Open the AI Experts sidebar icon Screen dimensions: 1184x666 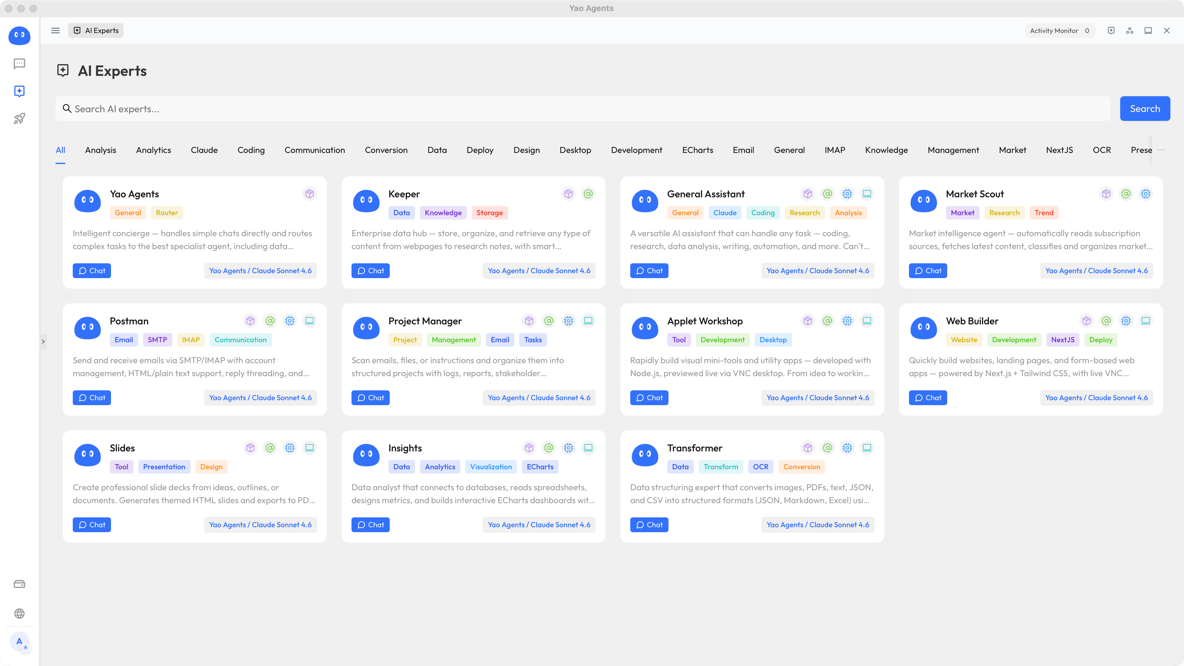[x=19, y=91]
